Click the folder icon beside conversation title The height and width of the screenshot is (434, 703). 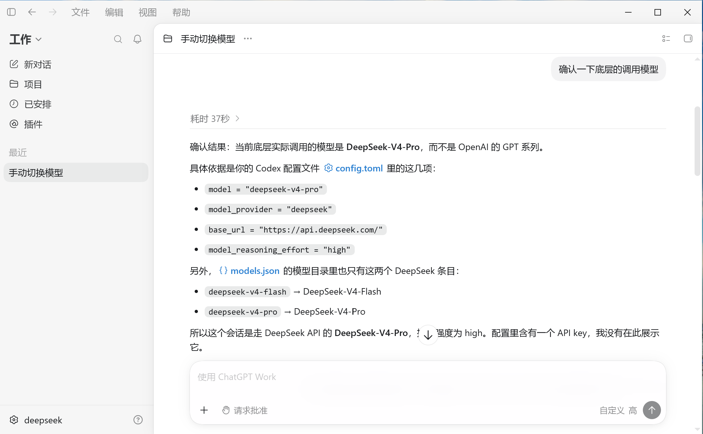click(x=168, y=39)
